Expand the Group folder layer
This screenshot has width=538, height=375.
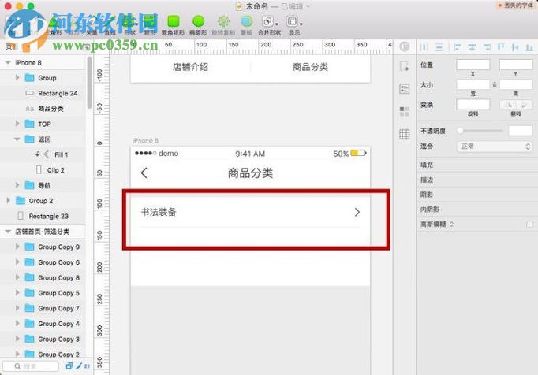17,78
